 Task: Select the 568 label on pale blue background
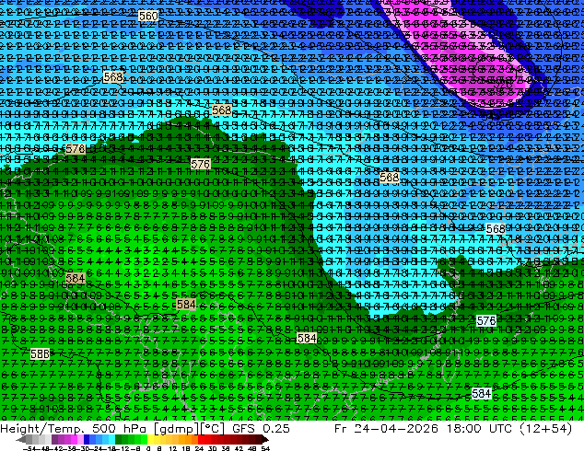click(x=496, y=229)
